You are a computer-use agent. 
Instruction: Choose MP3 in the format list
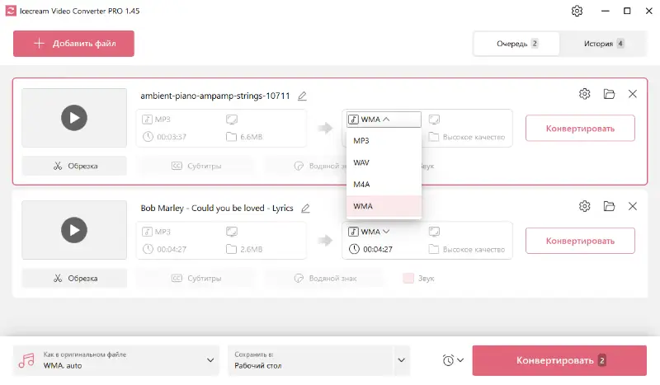pos(384,140)
